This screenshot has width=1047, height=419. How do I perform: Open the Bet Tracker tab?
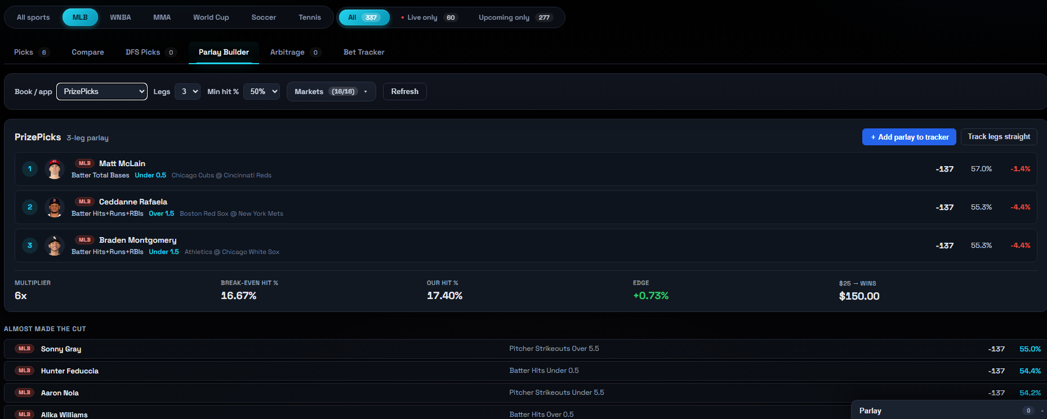(364, 52)
